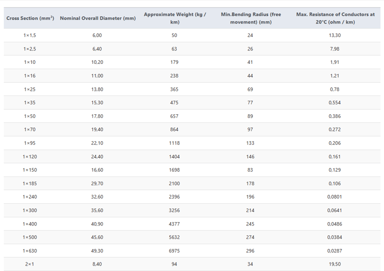Click the 1118 weight value
This screenshot has height=271, width=384.
[x=174, y=143]
